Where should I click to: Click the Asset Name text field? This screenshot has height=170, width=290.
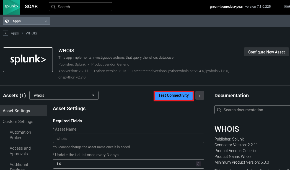pos(128,138)
